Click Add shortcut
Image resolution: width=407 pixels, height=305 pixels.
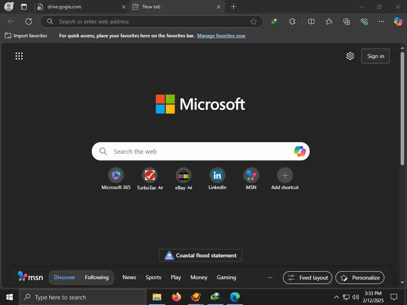285,179
